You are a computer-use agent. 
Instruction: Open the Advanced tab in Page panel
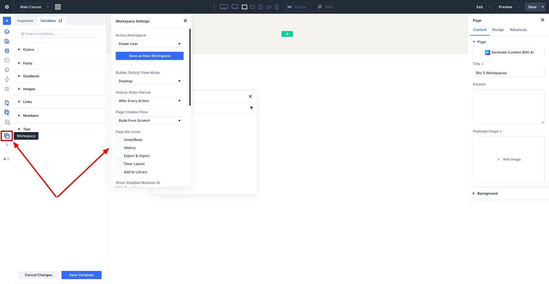click(518, 30)
